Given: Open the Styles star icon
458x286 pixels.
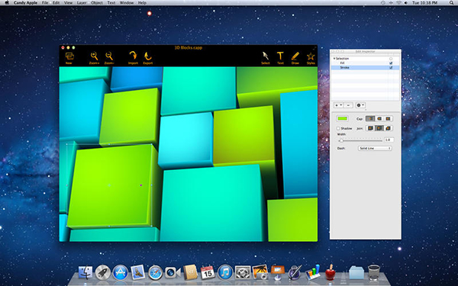Looking at the screenshot, I should coord(311,56).
